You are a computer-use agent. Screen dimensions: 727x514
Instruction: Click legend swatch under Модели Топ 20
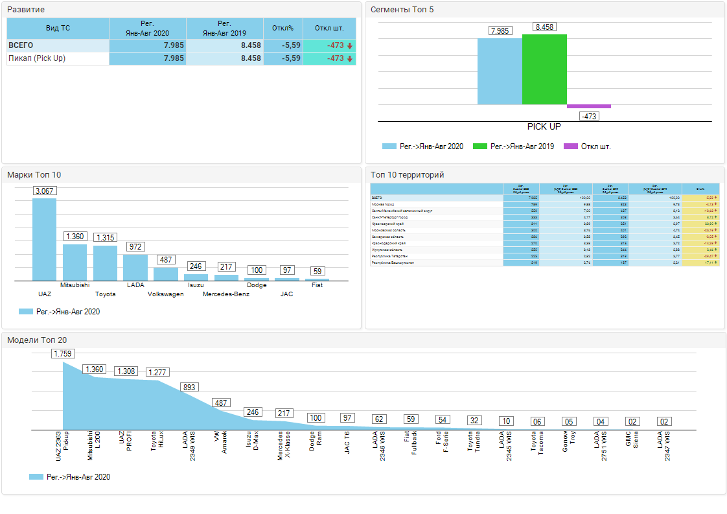coord(36,477)
